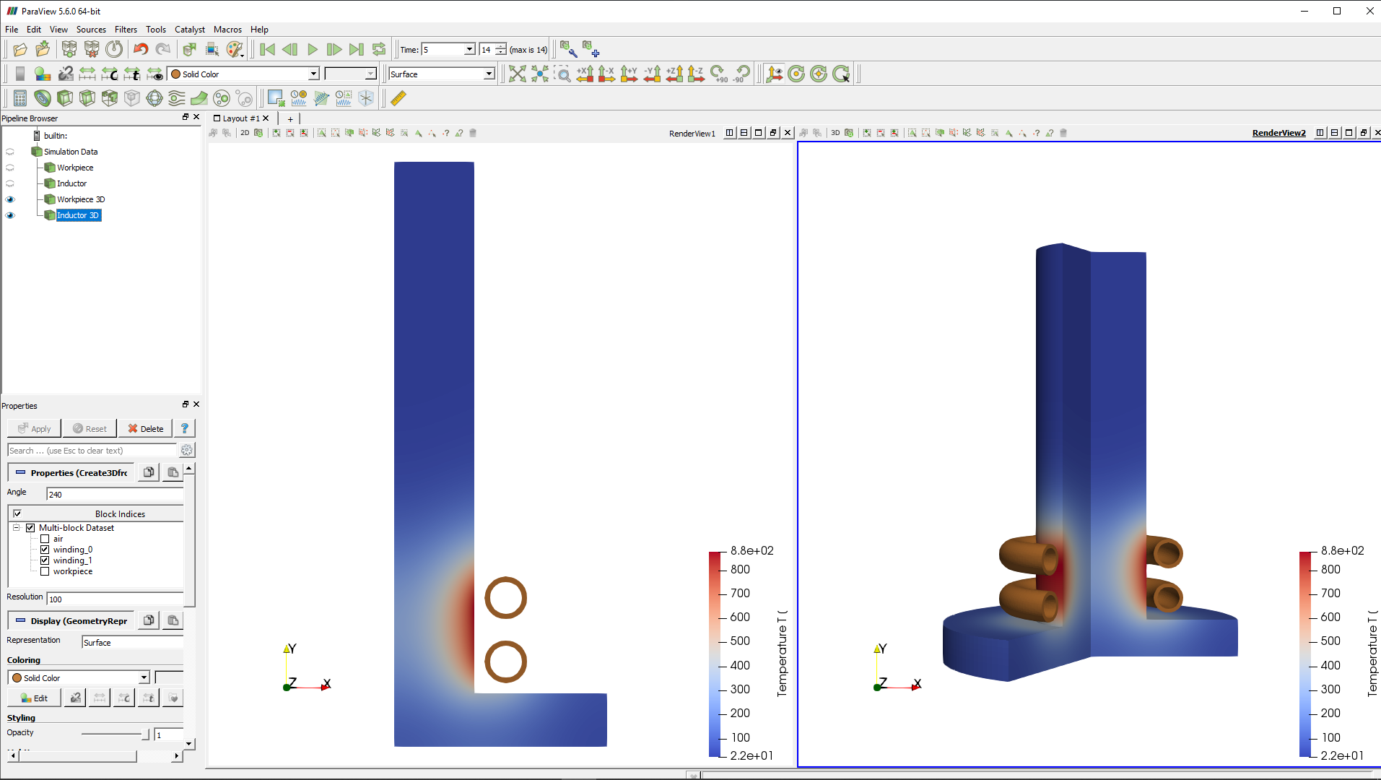This screenshot has height=780, width=1381.
Task: Click the Warp by vector filter icon
Action: pyautogui.click(x=199, y=98)
